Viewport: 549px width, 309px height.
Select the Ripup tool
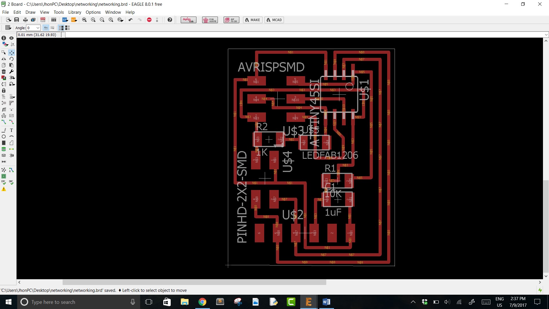tap(12, 122)
